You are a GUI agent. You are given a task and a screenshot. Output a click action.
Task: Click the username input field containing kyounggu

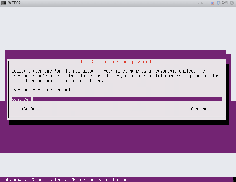click(117, 99)
